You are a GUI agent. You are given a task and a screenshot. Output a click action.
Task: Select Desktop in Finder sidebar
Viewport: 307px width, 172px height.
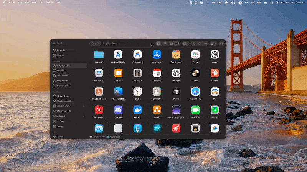69,70
